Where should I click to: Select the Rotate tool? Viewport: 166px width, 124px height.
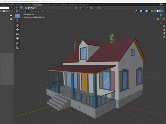pos(18,30)
